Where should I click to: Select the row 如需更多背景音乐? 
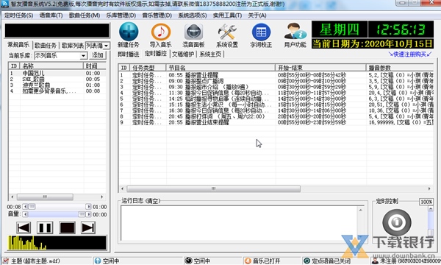(x=57, y=91)
